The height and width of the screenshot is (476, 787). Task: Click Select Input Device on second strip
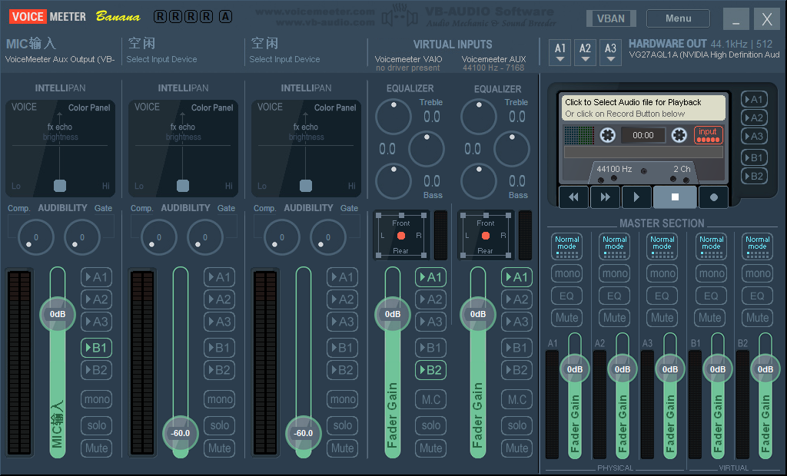coord(161,59)
